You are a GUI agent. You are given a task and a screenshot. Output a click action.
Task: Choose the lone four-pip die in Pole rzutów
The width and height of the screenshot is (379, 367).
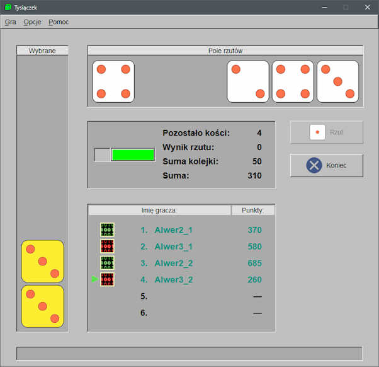pyautogui.click(x=113, y=81)
